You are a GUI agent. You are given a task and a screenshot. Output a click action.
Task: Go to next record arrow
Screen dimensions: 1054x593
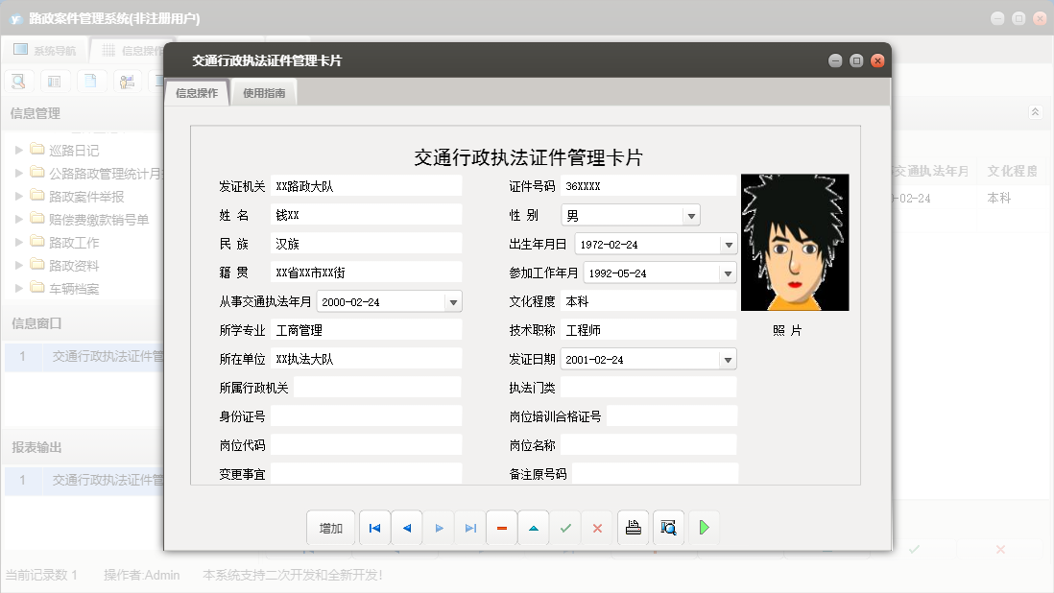pyautogui.click(x=439, y=528)
